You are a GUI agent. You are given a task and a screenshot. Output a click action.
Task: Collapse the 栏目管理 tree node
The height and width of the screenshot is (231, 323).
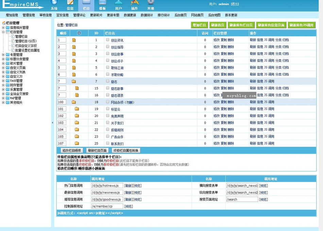click(x=3, y=32)
